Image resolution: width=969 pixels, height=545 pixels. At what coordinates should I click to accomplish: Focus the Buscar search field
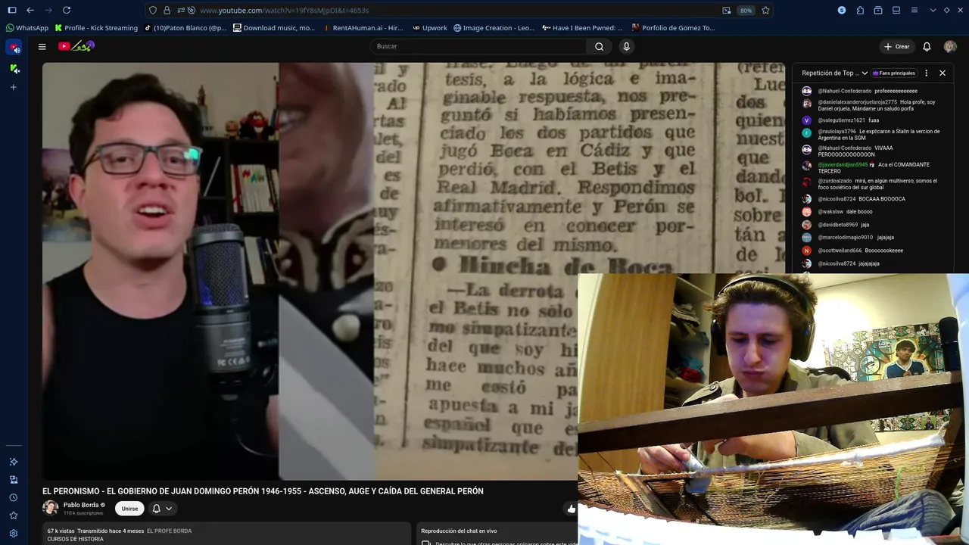(x=478, y=46)
